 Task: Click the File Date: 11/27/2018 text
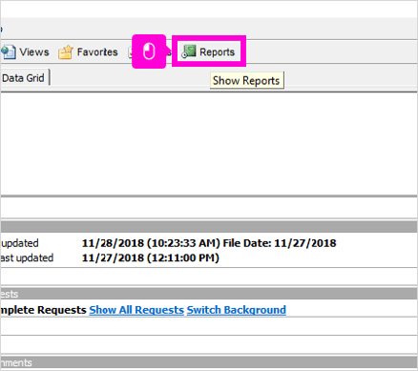coord(280,243)
